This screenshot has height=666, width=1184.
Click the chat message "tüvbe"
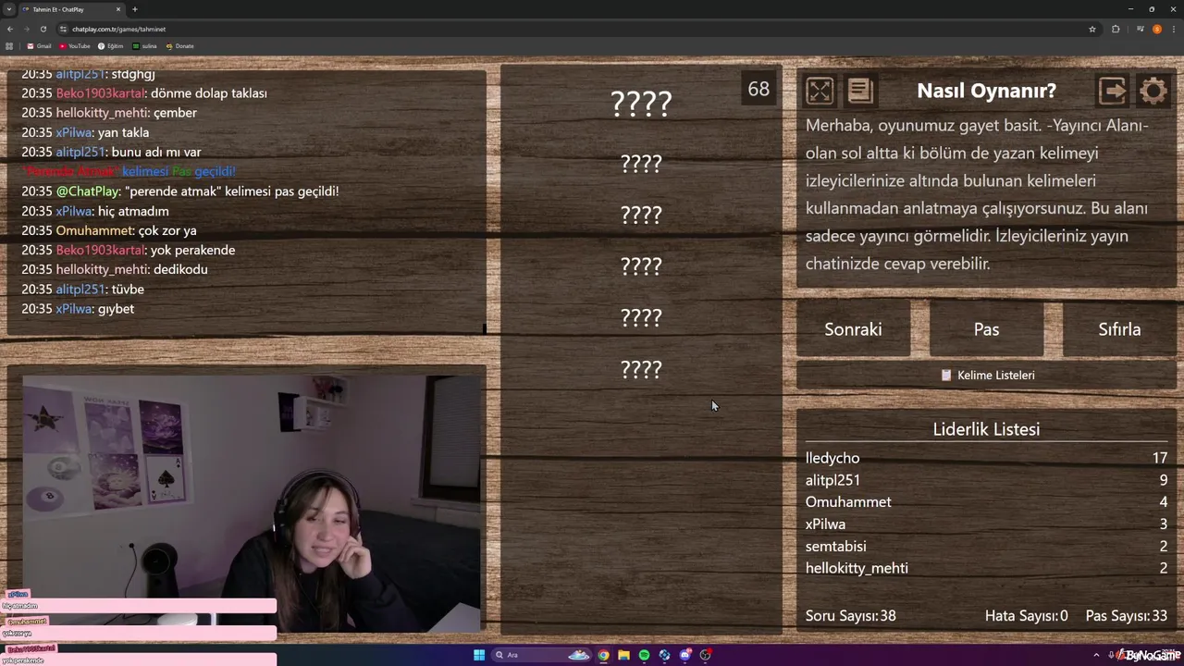127,290
